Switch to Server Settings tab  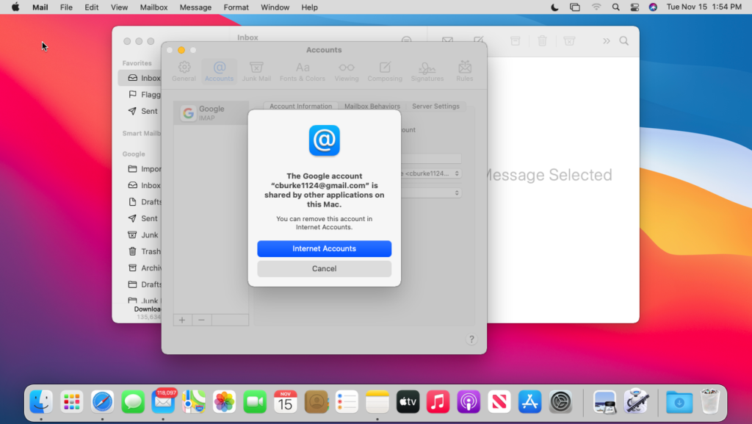click(x=435, y=106)
